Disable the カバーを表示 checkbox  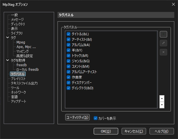click(95, 118)
